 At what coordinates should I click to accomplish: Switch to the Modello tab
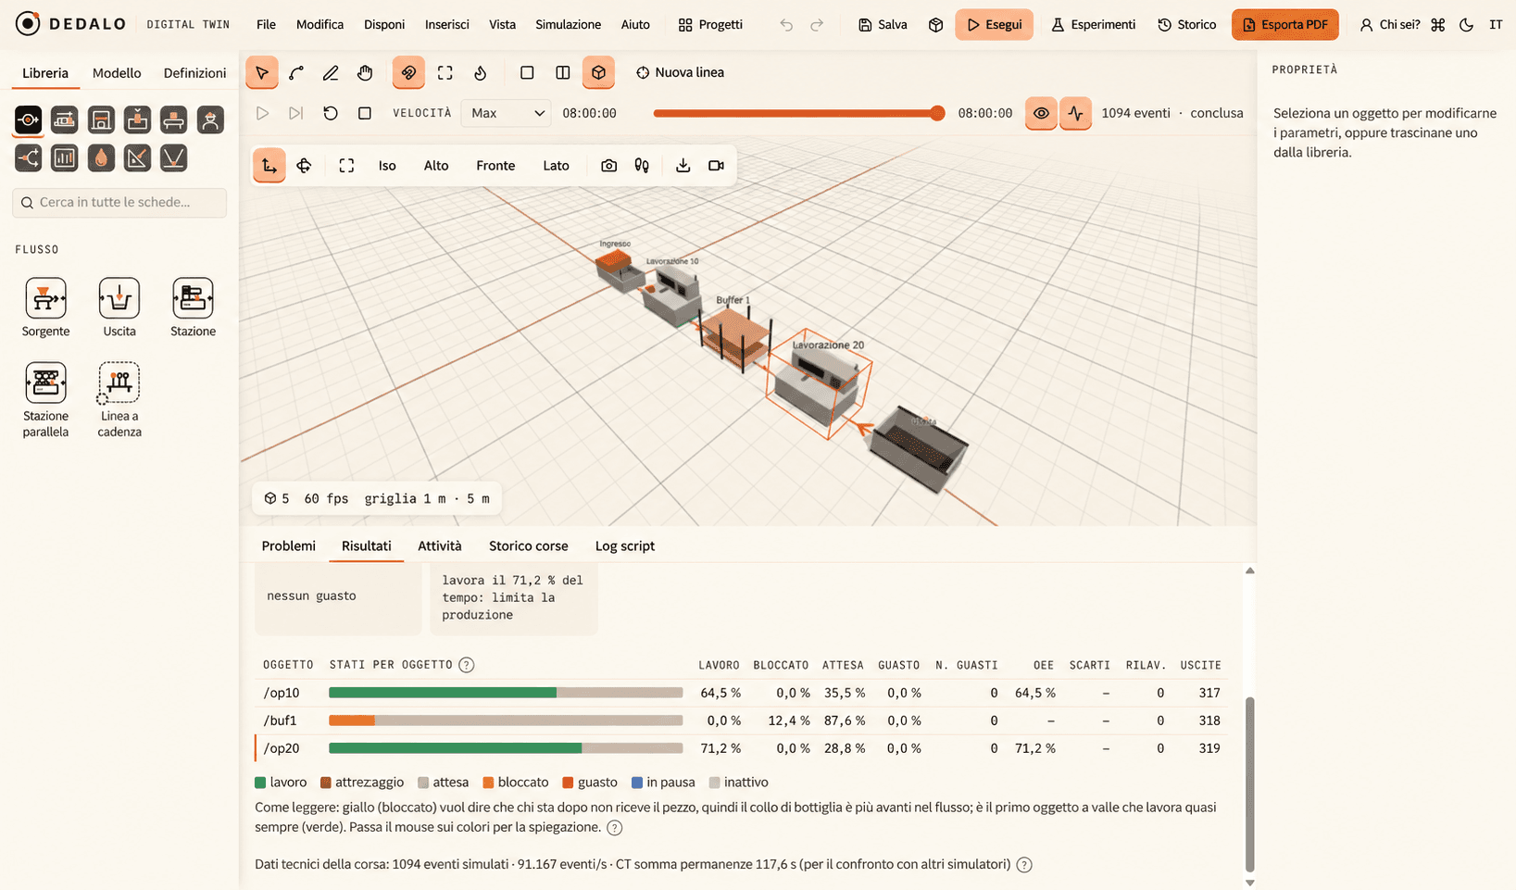tap(117, 73)
